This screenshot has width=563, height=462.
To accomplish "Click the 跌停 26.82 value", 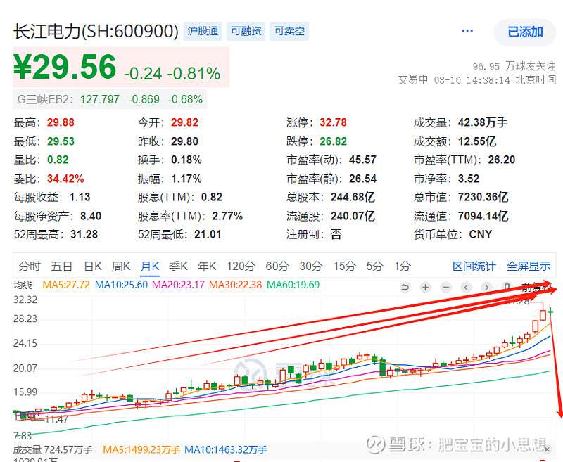I will (x=333, y=141).
